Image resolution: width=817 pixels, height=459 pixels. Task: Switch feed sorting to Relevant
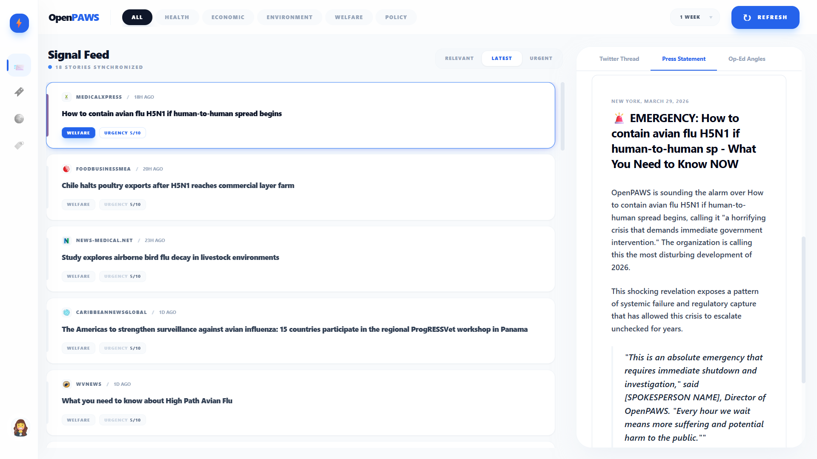click(459, 59)
